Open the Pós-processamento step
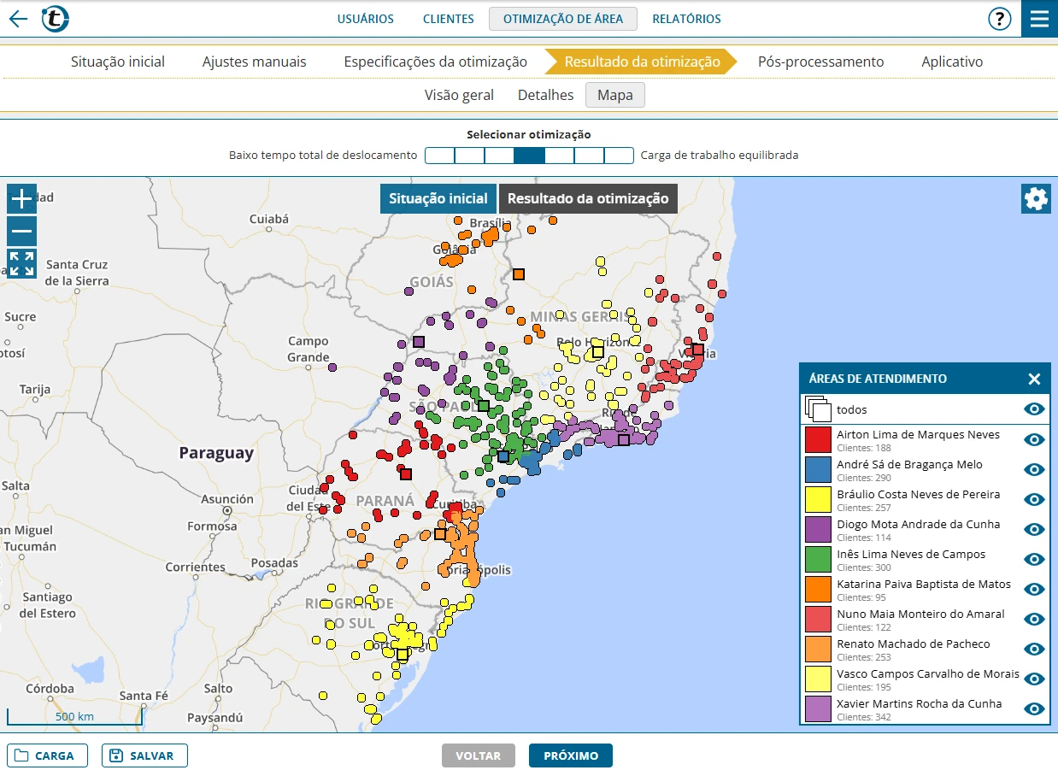 pyautogui.click(x=820, y=62)
